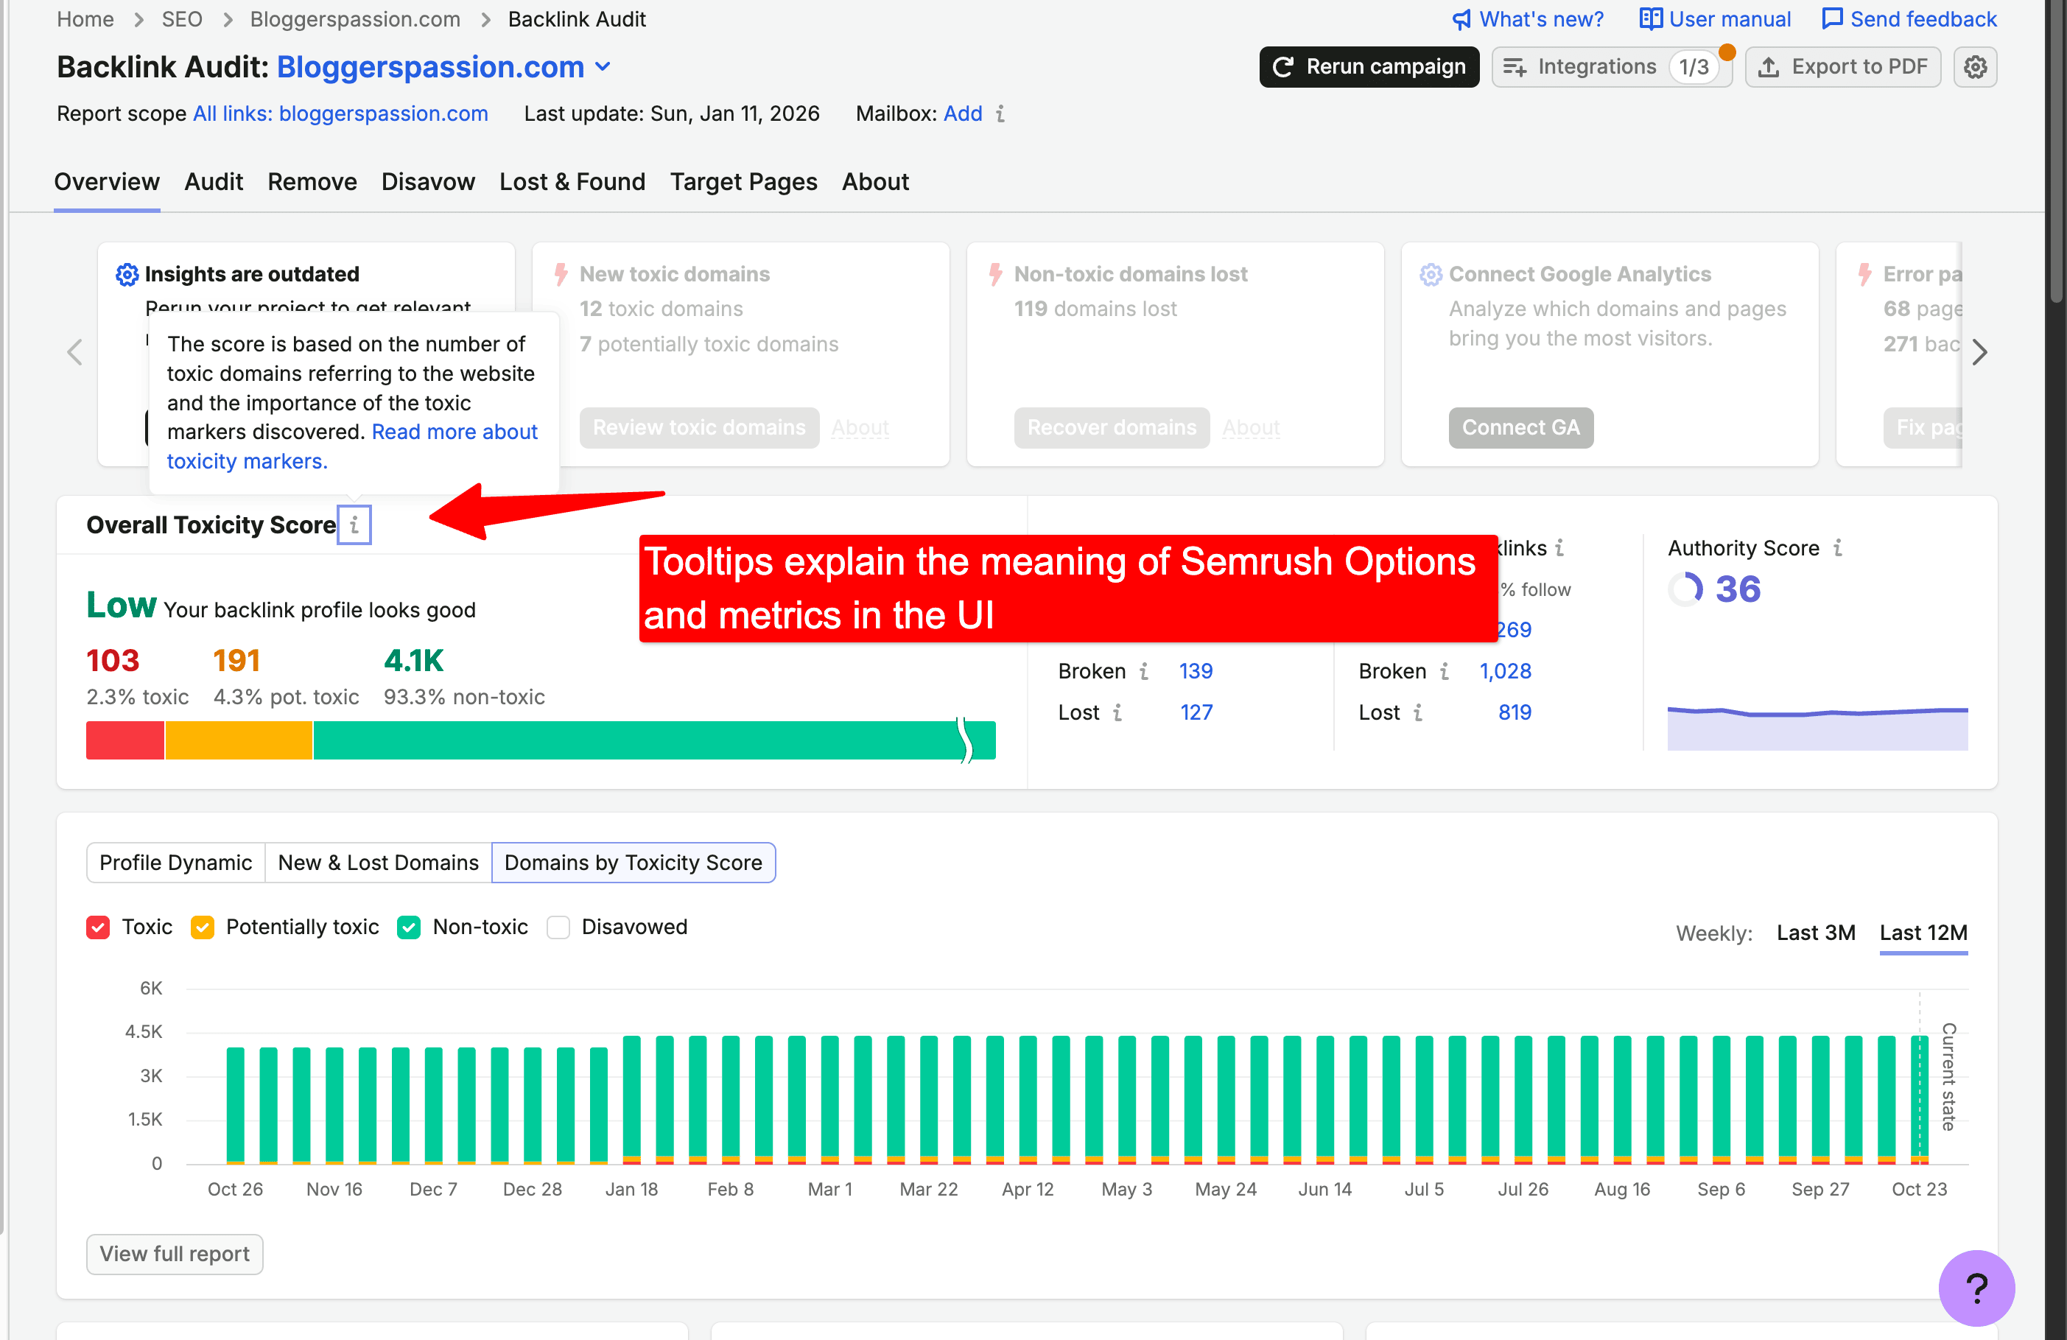2067x1340 pixels.
Task: Switch to the Disavow tab
Action: [428, 181]
